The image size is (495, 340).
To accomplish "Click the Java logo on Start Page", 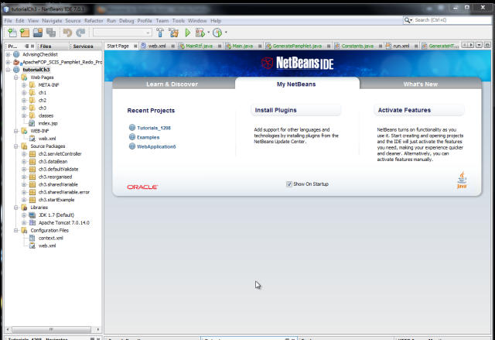I will 462,180.
